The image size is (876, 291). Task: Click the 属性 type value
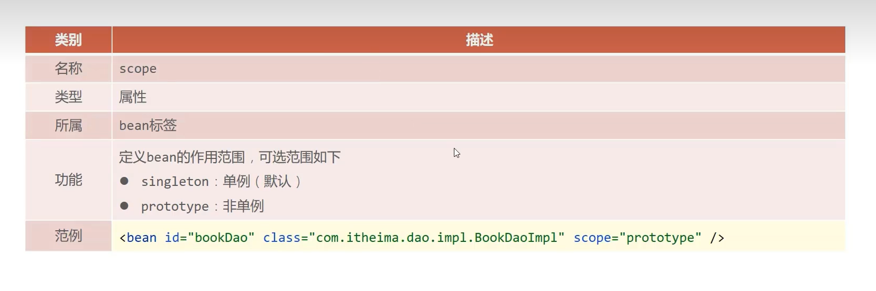pos(133,97)
